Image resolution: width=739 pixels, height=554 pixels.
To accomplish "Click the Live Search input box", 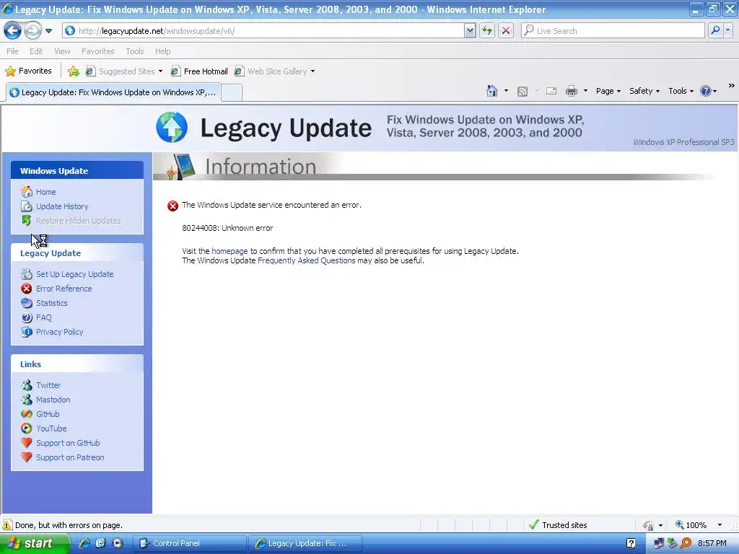I will click(x=613, y=31).
